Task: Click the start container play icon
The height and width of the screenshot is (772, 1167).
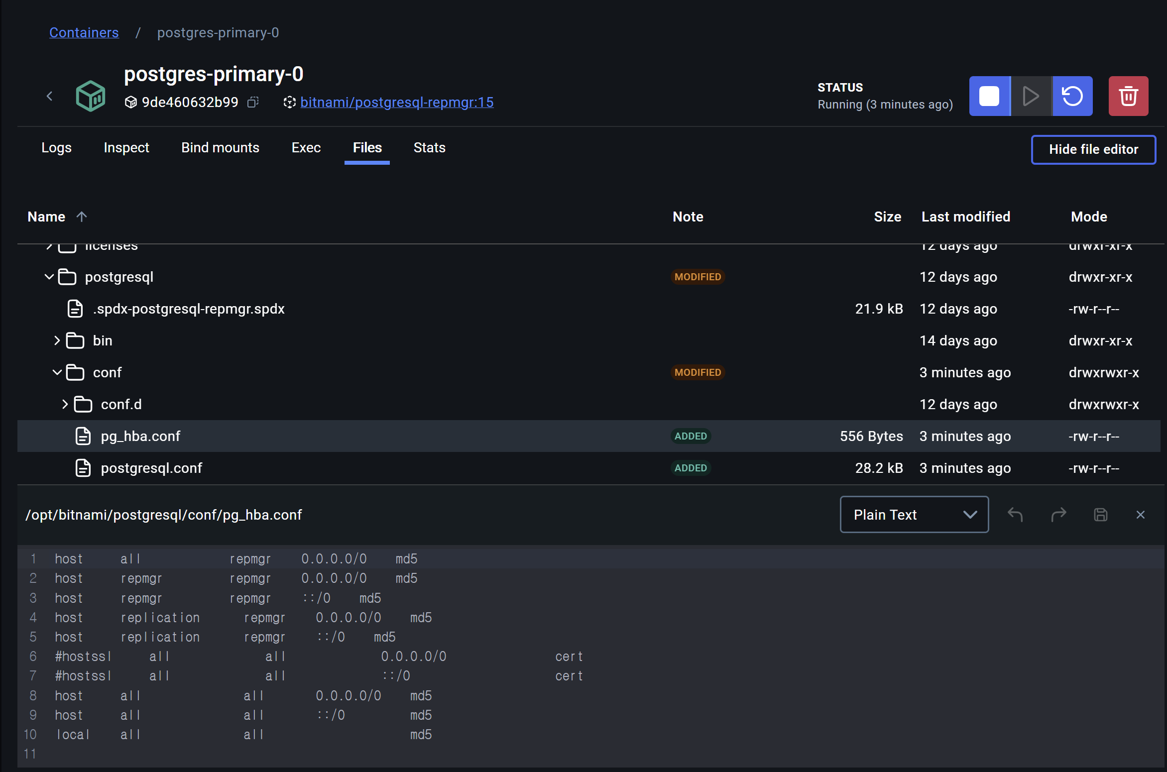Action: click(x=1031, y=96)
